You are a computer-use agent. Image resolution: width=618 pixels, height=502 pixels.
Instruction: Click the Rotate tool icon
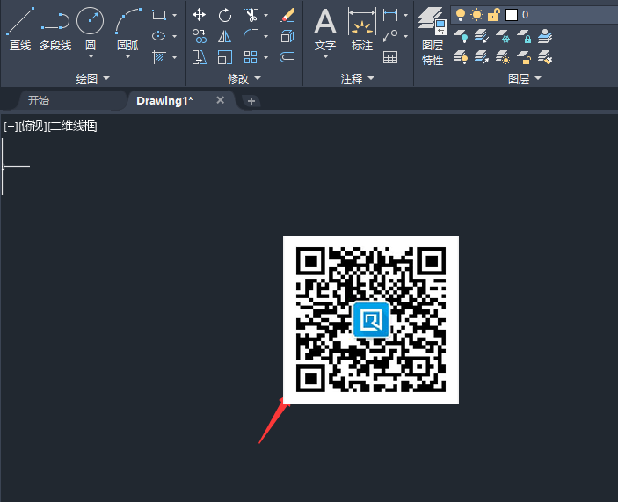[x=225, y=15]
